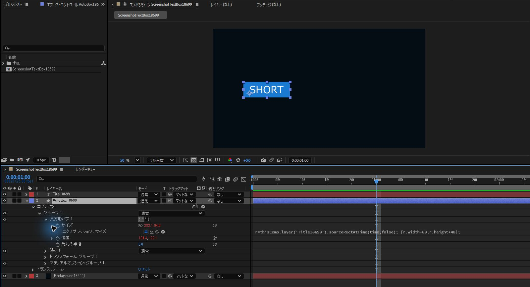
Task: Hide グループ 1 with its eye icon
Action: coord(5,213)
